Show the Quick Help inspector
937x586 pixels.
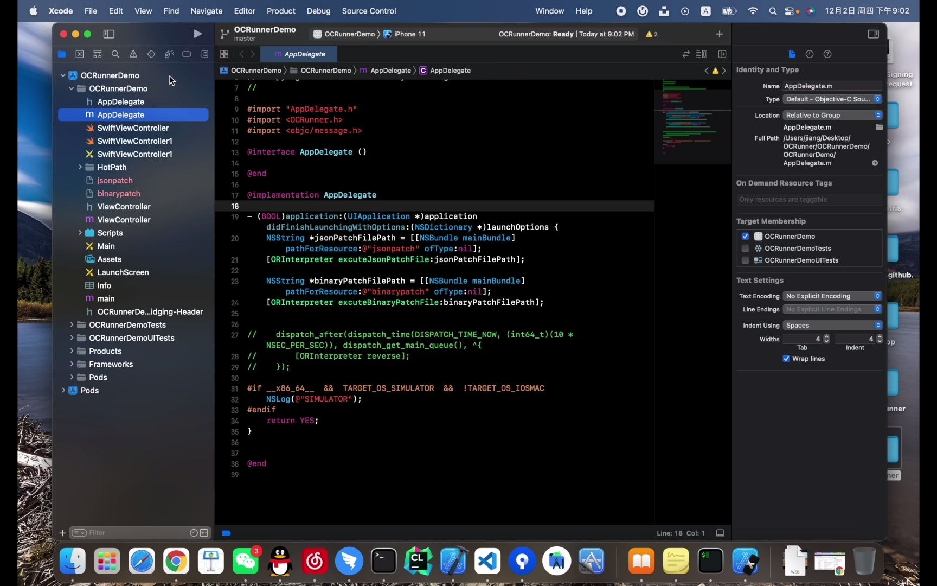pyautogui.click(x=827, y=54)
